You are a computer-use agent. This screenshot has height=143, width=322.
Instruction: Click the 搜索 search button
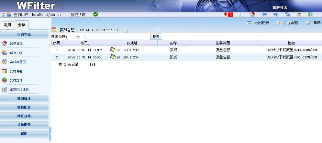[x=156, y=37]
